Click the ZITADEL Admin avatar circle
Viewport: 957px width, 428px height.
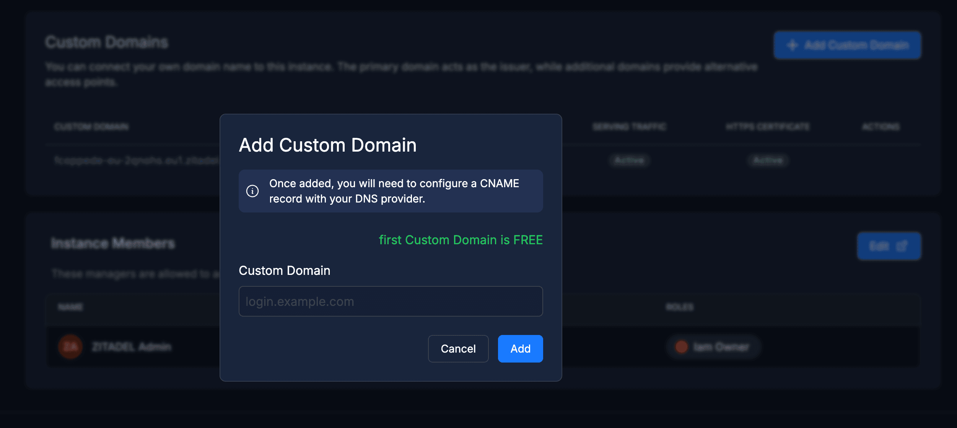click(x=70, y=346)
